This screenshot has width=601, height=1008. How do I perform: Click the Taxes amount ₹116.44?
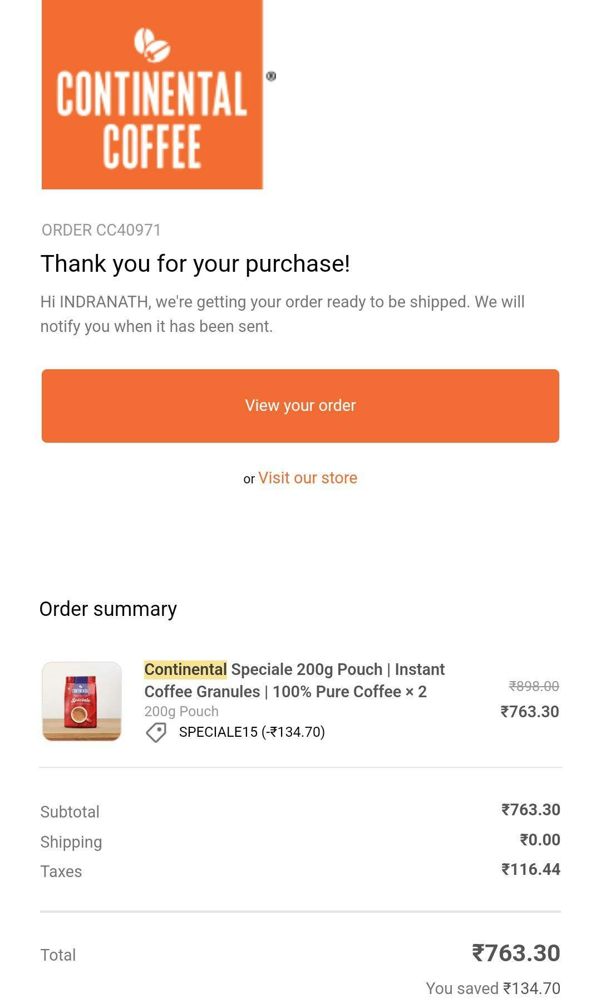pos(530,869)
